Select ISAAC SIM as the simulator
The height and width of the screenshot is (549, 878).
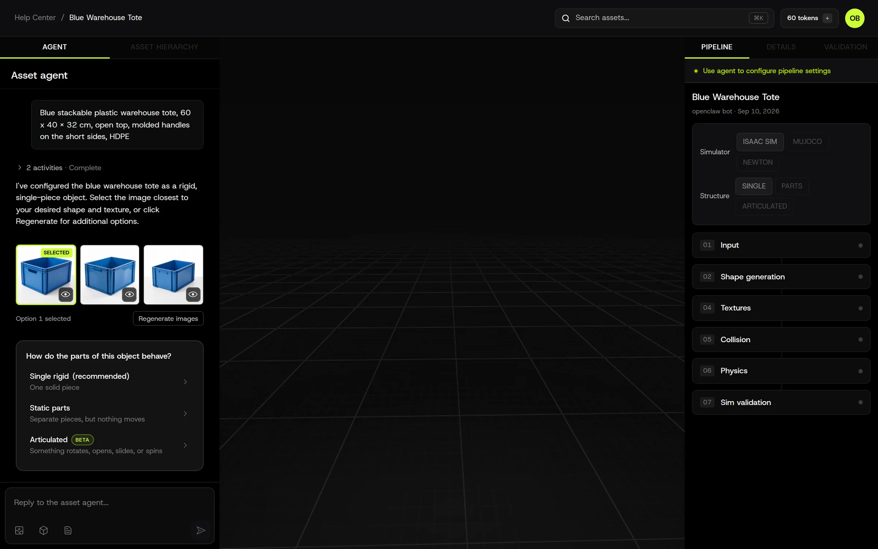coord(760,142)
